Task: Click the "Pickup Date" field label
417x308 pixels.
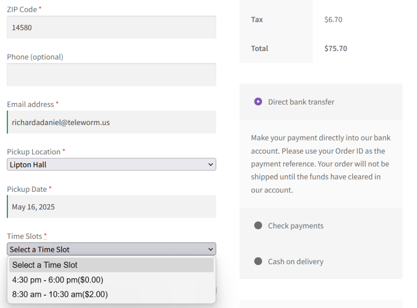Action: tap(27, 189)
